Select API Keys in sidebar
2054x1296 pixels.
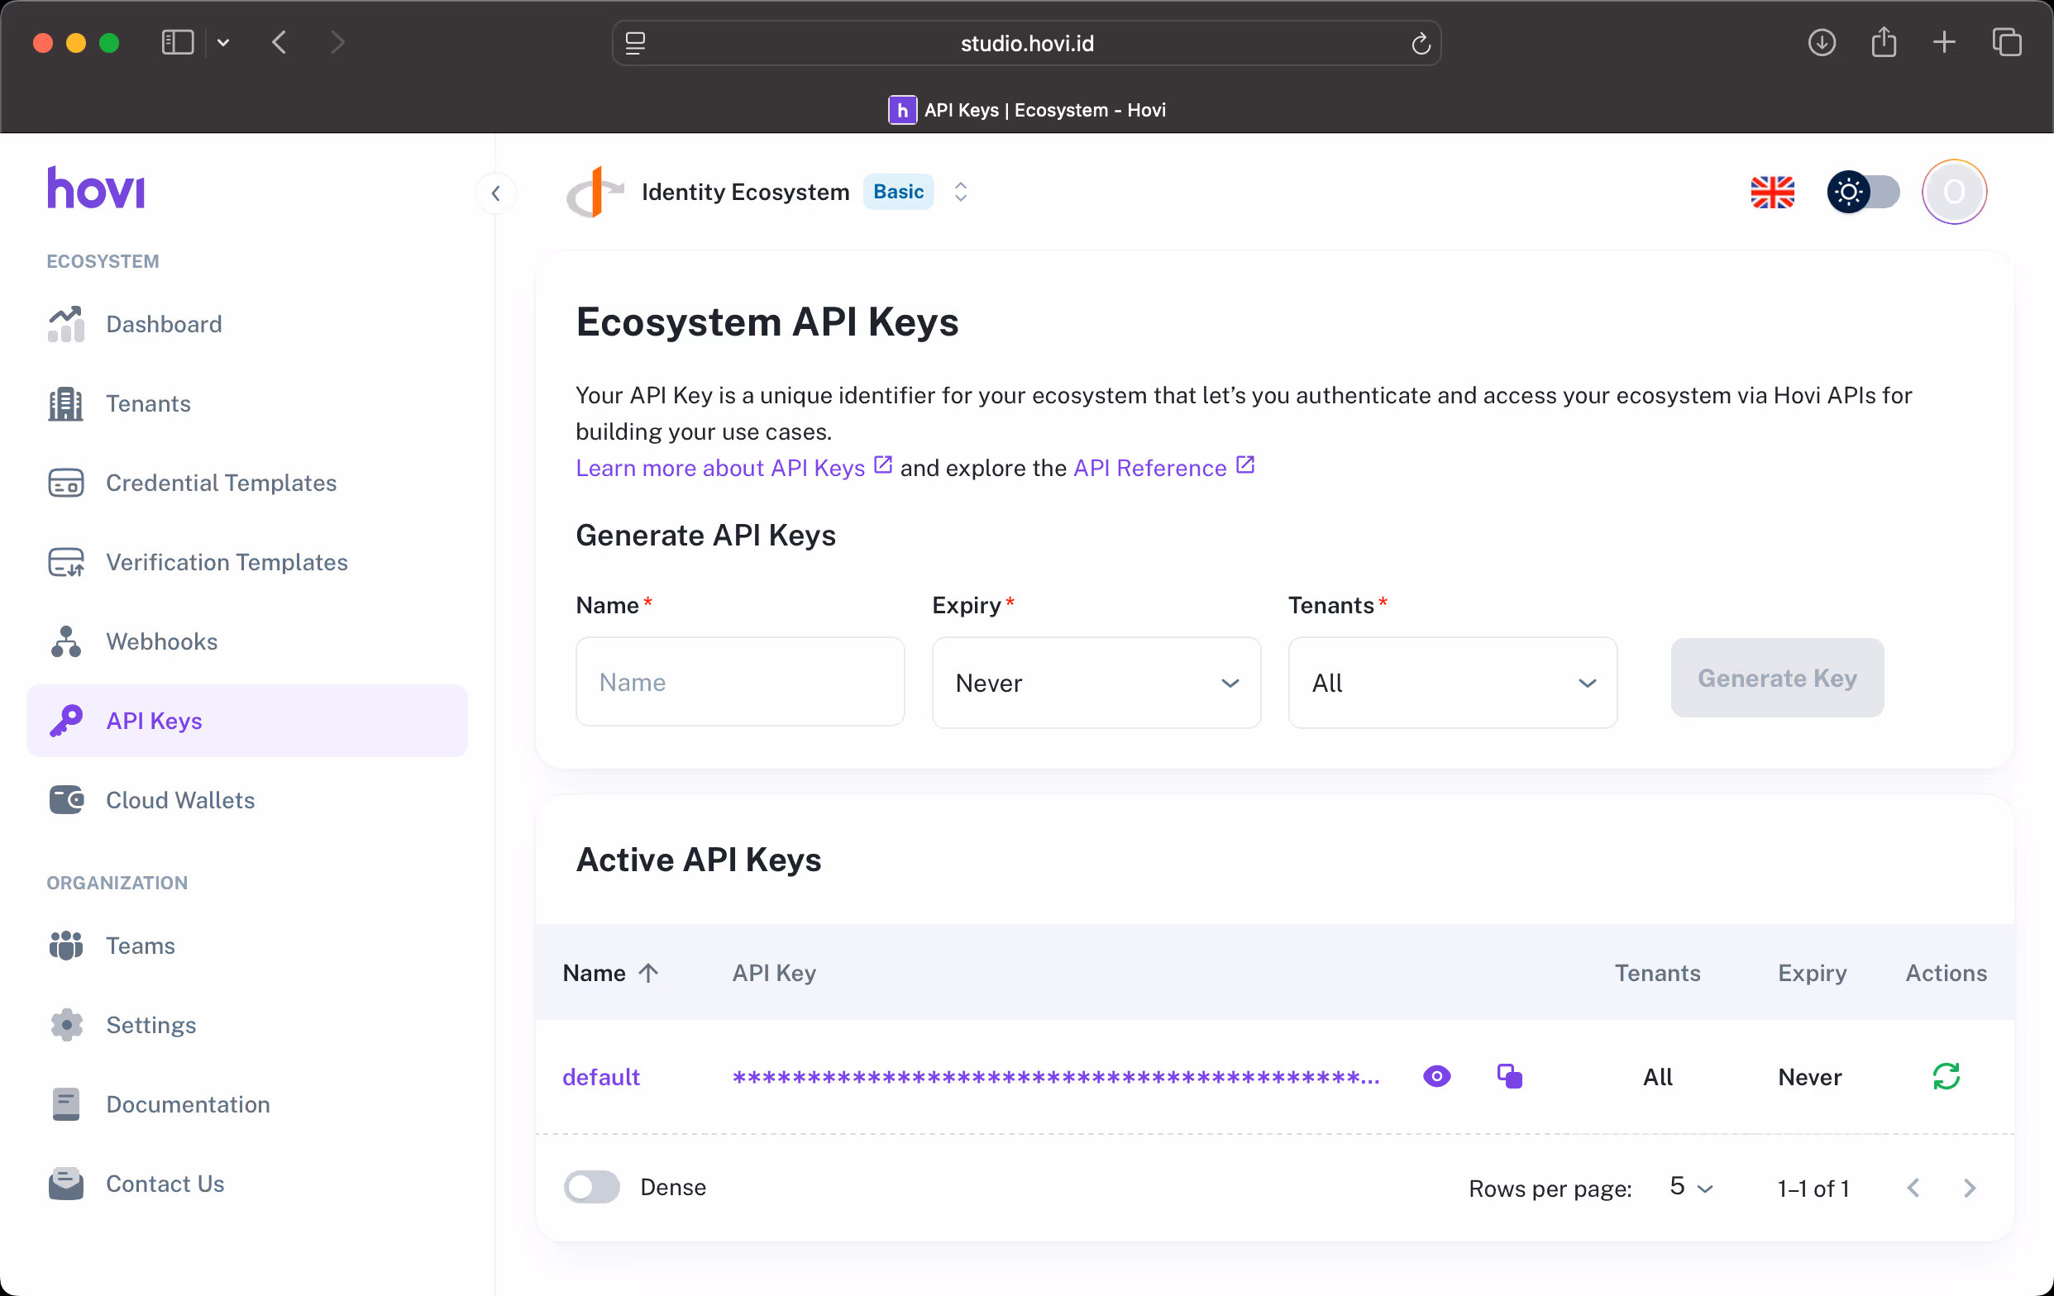247,721
